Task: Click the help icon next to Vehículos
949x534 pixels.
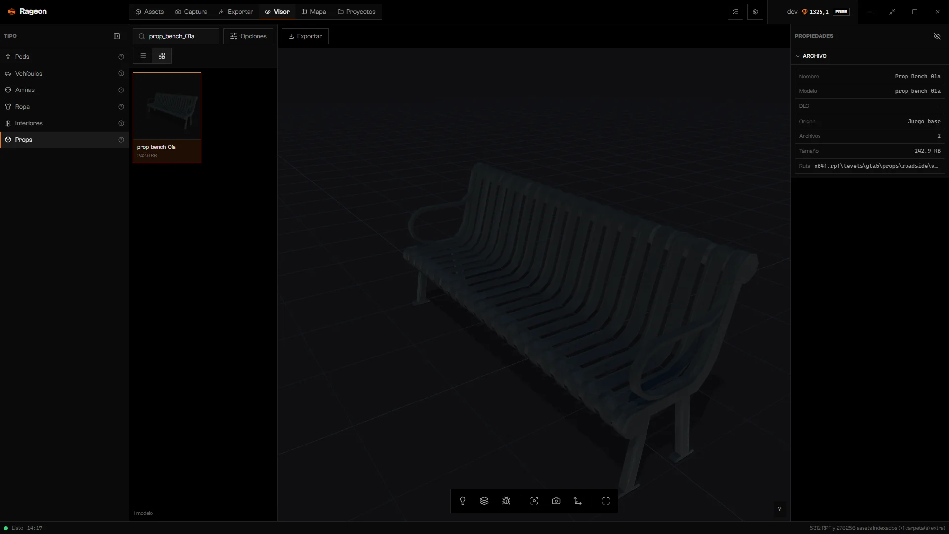Action: click(121, 74)
